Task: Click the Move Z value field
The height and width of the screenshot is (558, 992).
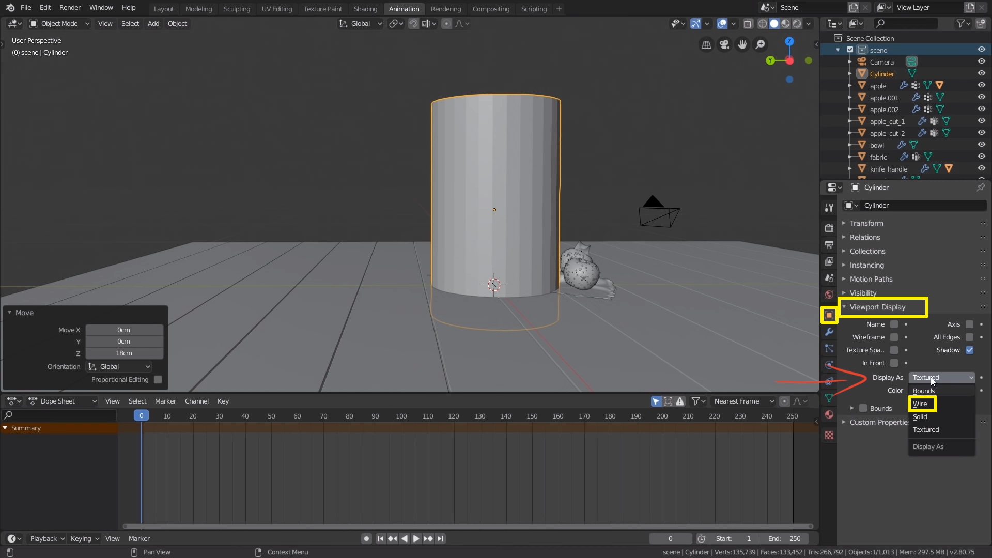Action: (124, 353)
